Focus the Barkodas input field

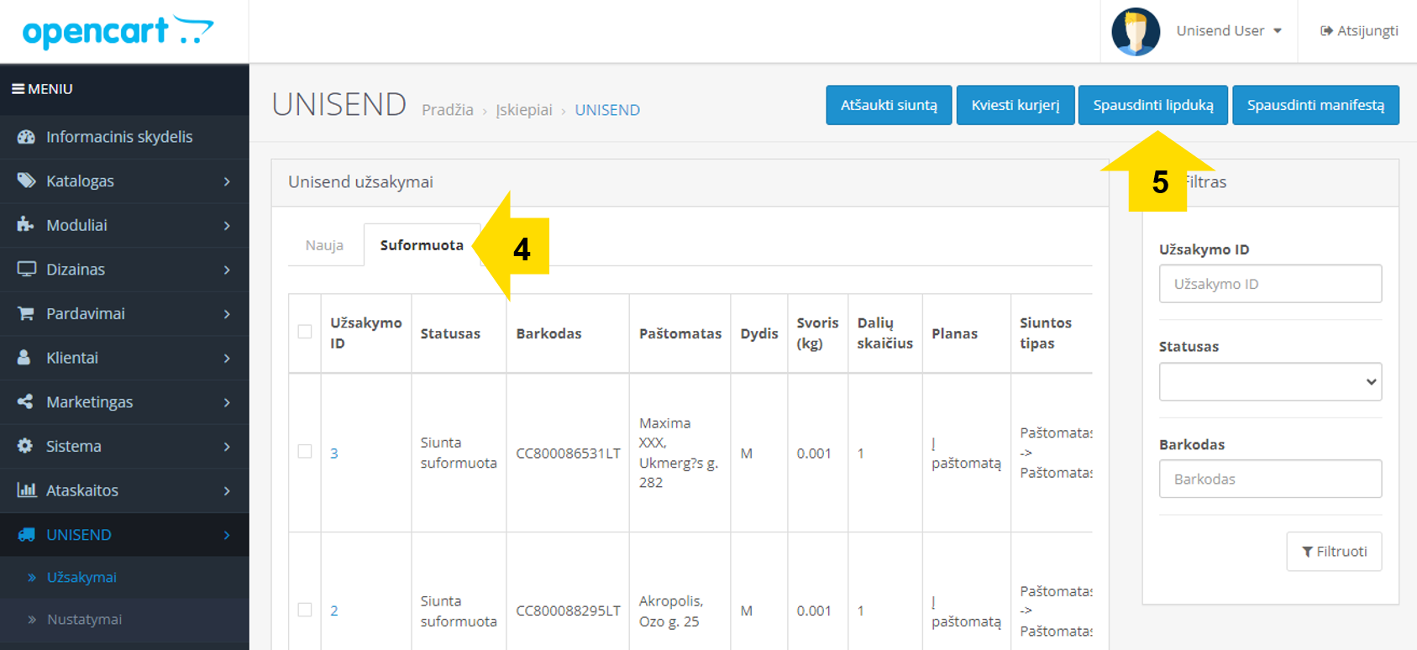(x=1270, y=479)
